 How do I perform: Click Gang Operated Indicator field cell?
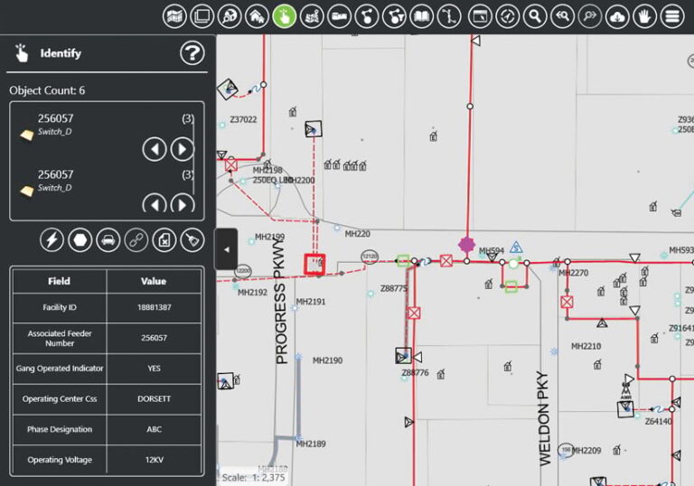(60, 369)
